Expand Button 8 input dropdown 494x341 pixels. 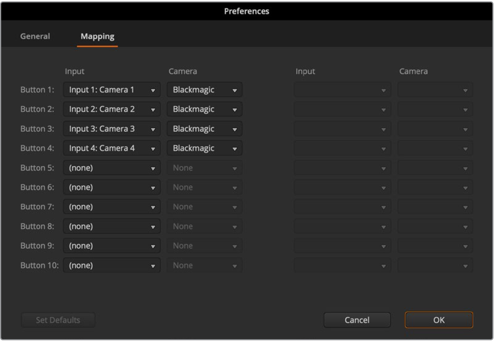112,226
